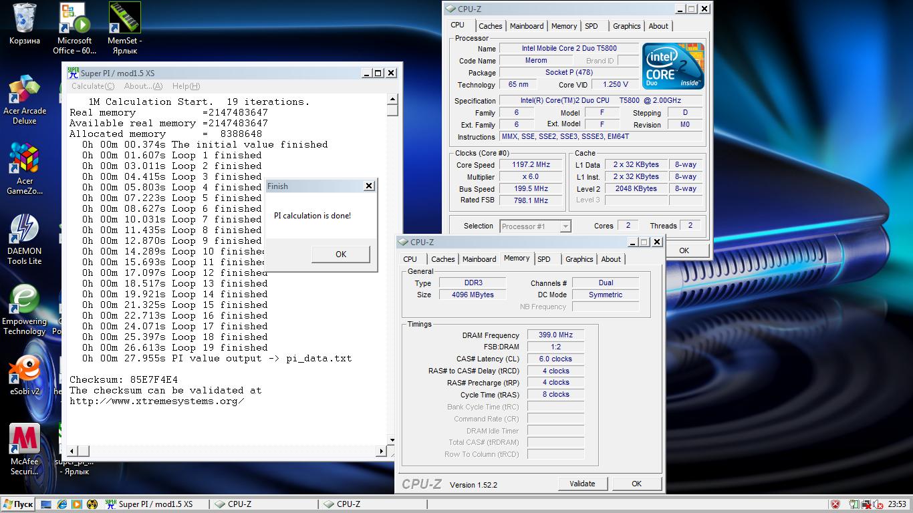The image size is (913, 513).
Task: Switch to Super PI taskbar button
Action: point(156,504)
